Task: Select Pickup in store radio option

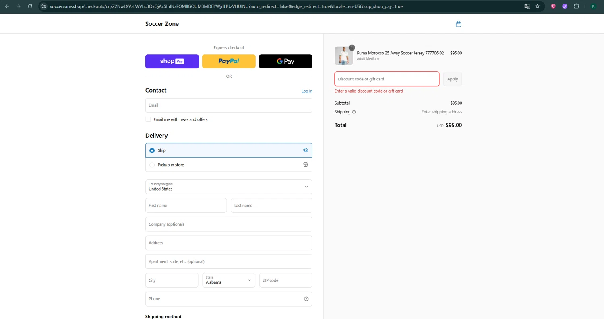Action: [152, 165]
